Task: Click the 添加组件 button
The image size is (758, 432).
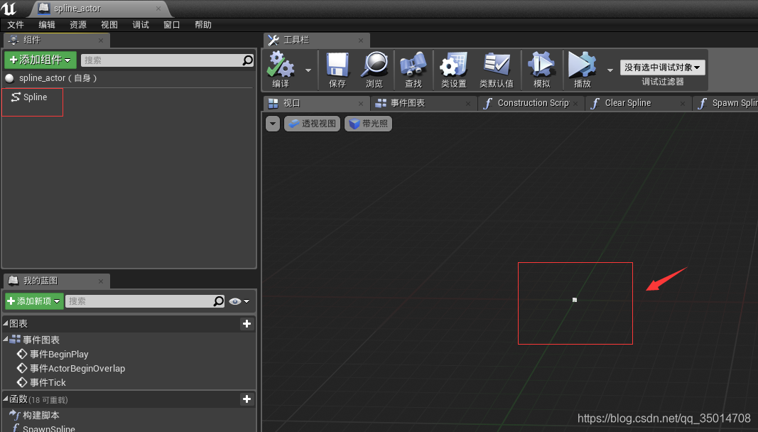Action: point(40,60)
